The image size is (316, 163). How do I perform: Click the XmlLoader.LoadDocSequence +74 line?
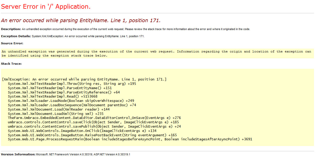pyautogui.click(x=72, y=105)
